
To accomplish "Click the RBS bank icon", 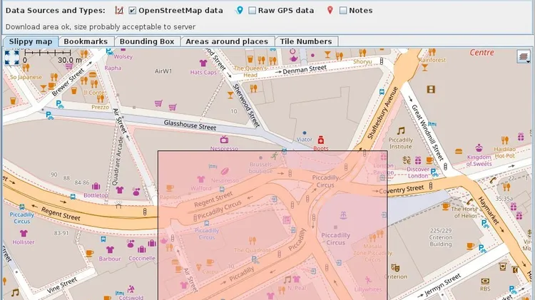I will pos(485,281).
